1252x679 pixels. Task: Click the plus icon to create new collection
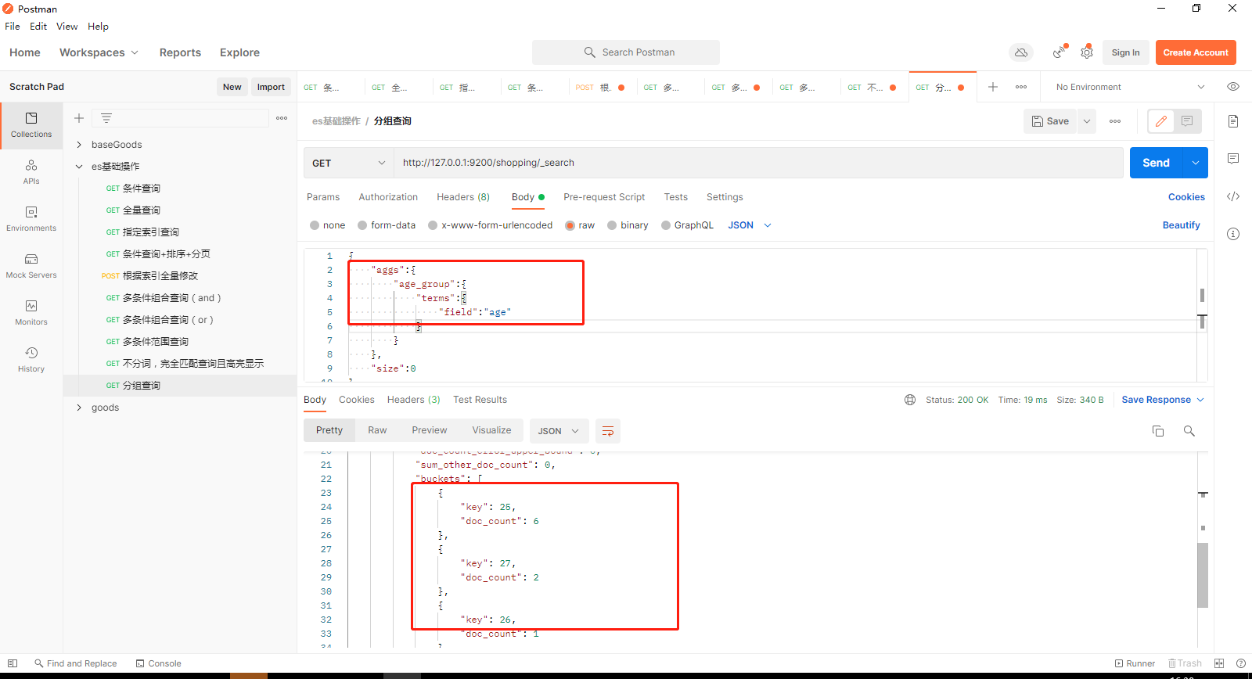[79, 118]
